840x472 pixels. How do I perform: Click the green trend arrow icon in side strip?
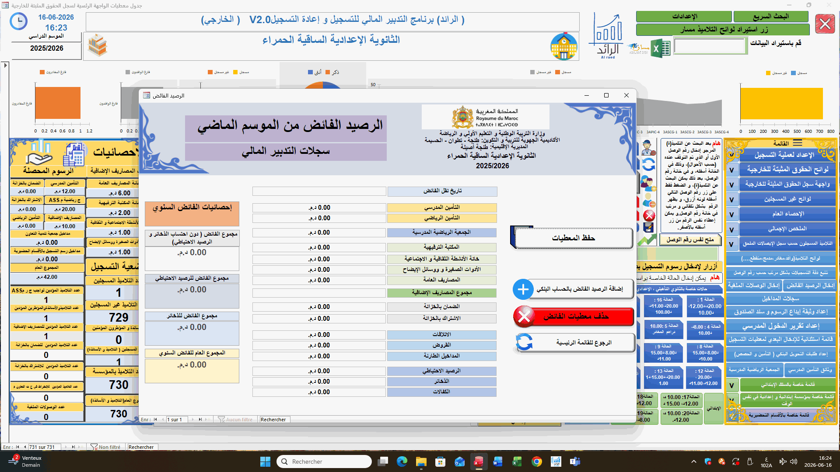(647, 239)
